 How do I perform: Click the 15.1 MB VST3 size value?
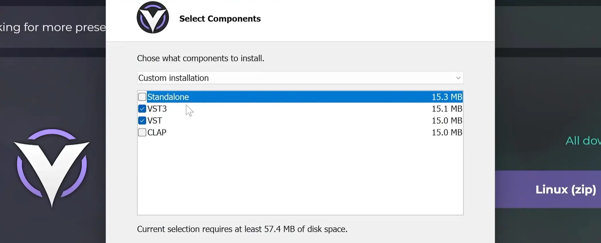click(x=447, y=109)
